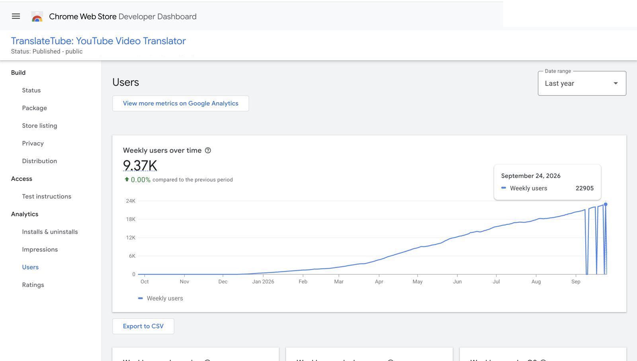This screenshot has height=361, width=637.
Task: Go to Store listing in the sidebar
Action: coord(40,126)
